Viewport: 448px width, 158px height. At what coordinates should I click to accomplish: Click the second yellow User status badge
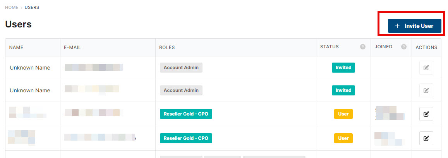point(343,138)
